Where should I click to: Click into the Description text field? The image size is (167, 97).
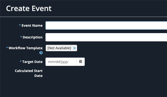[x=106, y=37]
